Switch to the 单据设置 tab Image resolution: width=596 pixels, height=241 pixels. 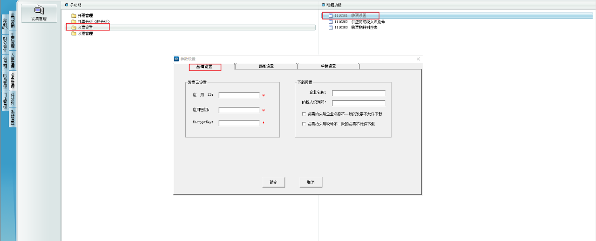[x=328, y=66]
